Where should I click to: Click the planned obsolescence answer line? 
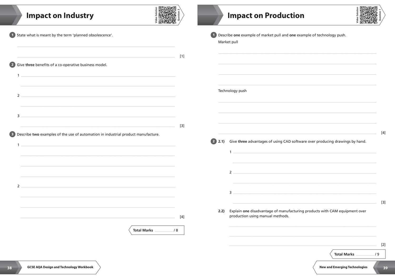96,46
